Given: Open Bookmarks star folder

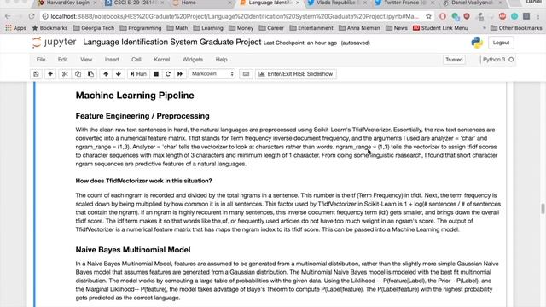Looking at the screenshot, I should click(x=49, y=28).
